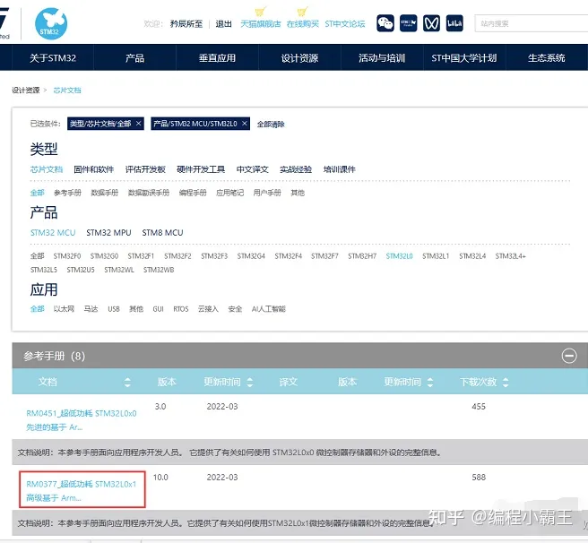Filter applications by 以太网
588x543 pixels.
click(65, 308)
